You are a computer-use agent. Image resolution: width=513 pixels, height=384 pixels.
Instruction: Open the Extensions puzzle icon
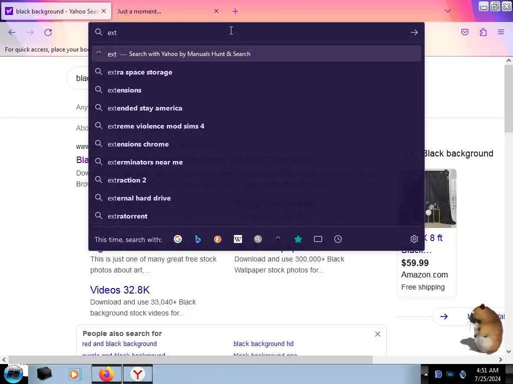pos(483,32)
